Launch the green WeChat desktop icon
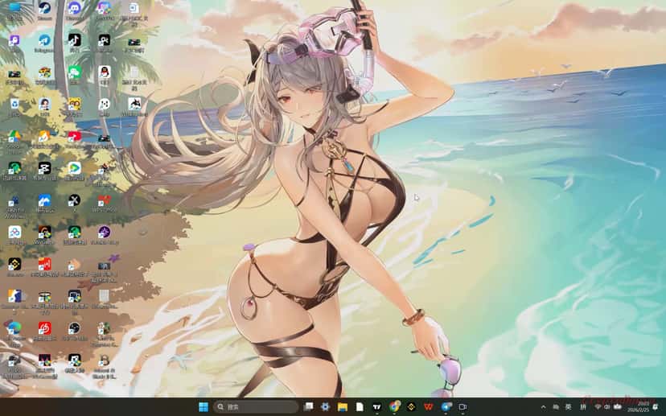666x416 pixels. pos(74,72)
